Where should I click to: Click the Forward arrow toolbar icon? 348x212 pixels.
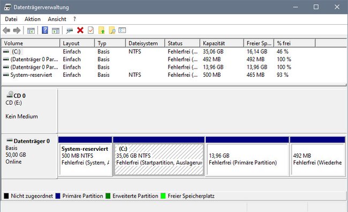tap(17, 30)
